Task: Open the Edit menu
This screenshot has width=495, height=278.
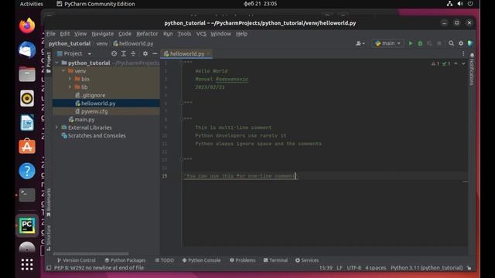Action: tap(65, 34)
